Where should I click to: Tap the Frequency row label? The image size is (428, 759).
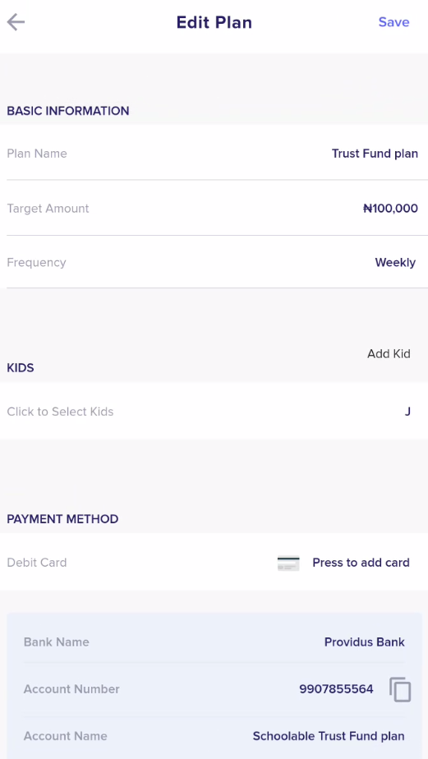[36, 263]
